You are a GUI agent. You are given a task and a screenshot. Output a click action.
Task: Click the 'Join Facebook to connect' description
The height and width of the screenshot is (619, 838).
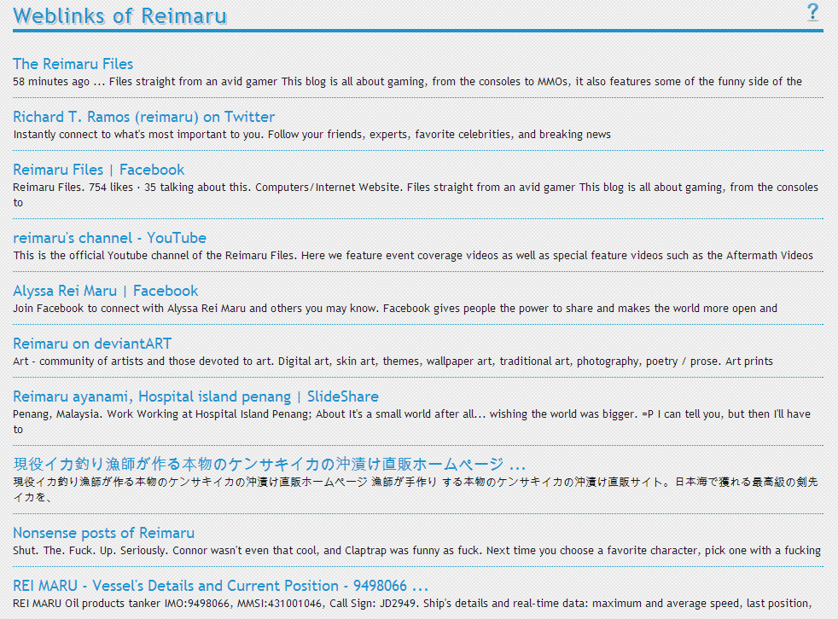[394, 309]
